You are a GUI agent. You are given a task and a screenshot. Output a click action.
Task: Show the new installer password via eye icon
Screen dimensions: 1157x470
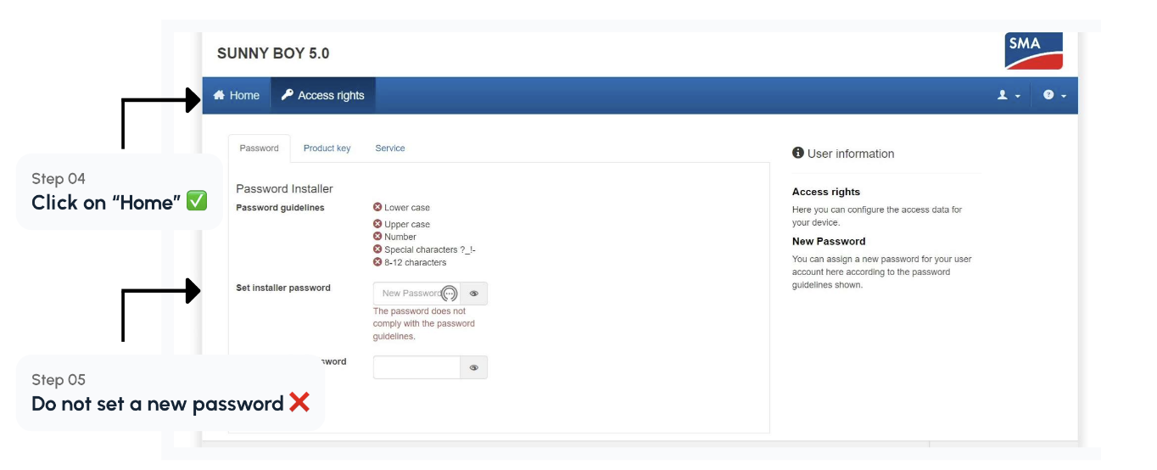pyautogui.click(x=474, y=294)
